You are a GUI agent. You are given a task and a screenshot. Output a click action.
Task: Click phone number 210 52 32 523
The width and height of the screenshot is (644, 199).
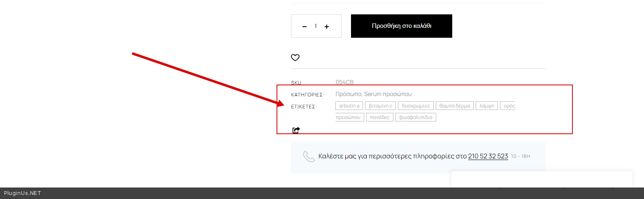click(488, 156)
